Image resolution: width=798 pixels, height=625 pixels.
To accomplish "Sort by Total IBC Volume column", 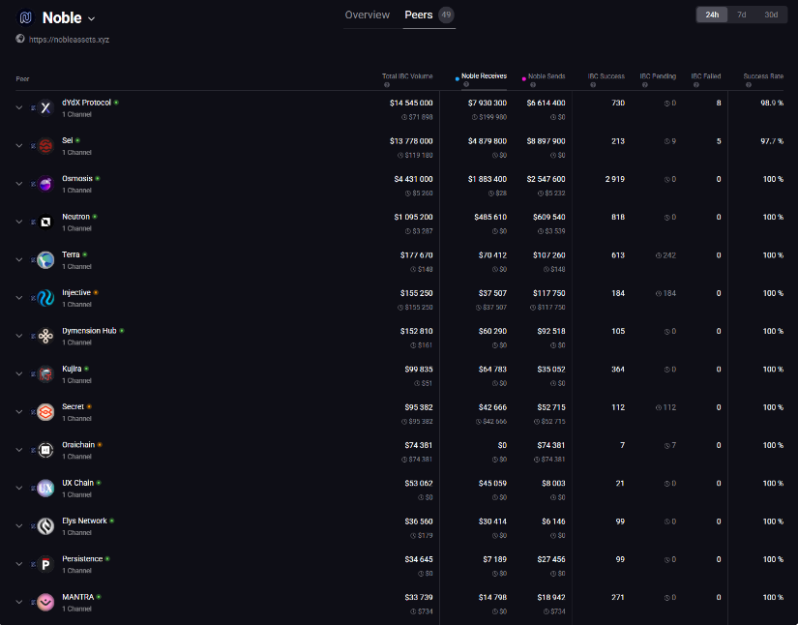I will pyautogui.click(x=407, y=76).
